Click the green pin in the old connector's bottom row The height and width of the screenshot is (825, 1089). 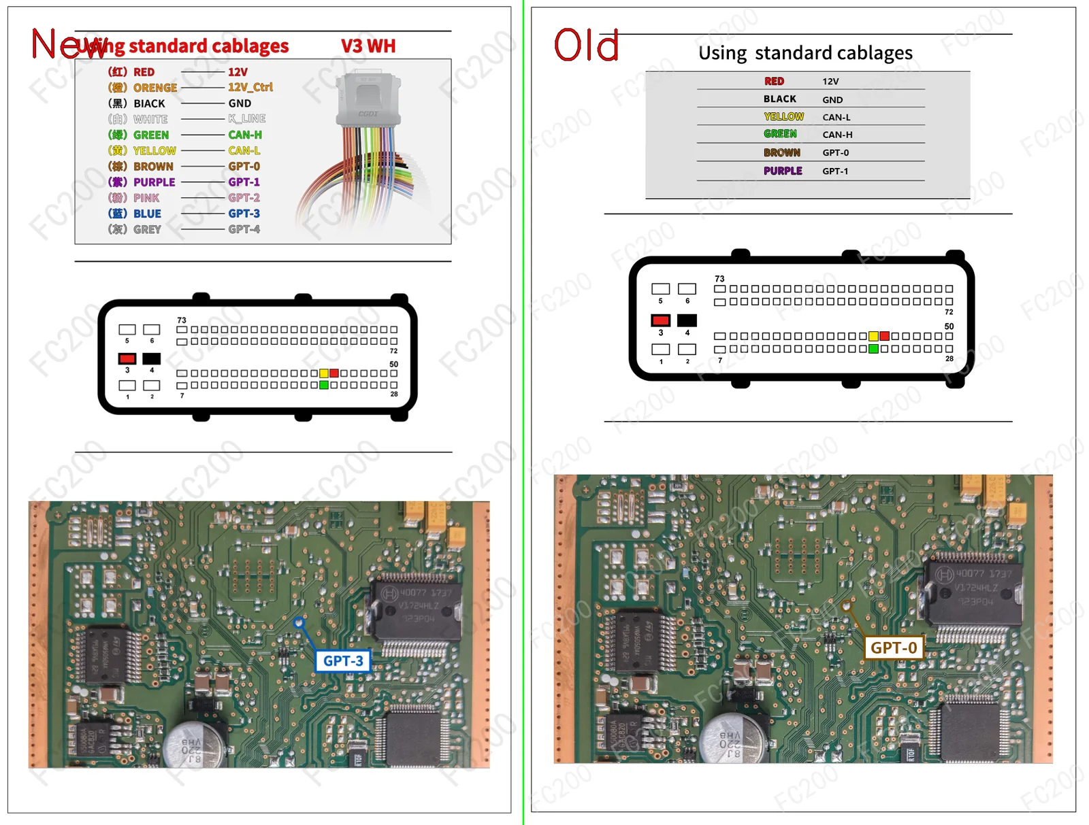tap(873, 349)
